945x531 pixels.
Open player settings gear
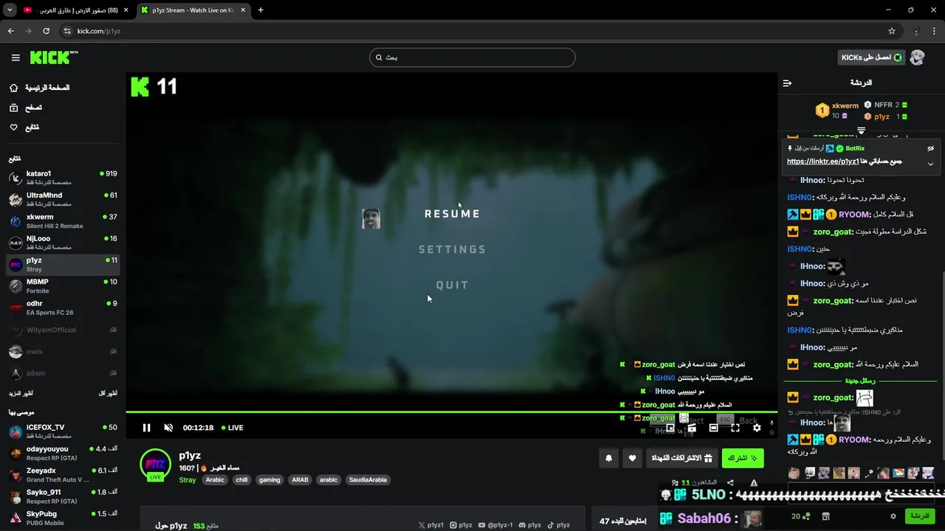coord(757,428)
